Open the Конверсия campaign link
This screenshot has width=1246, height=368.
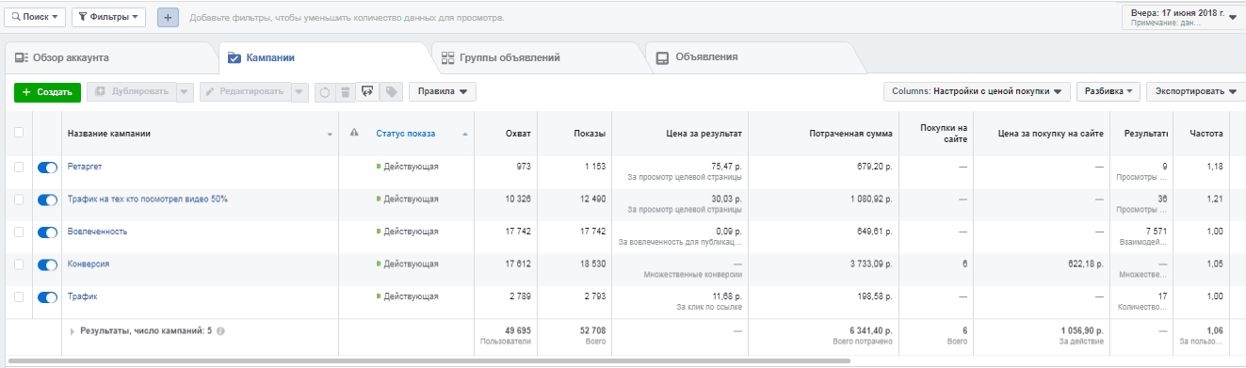coord(89,264)
